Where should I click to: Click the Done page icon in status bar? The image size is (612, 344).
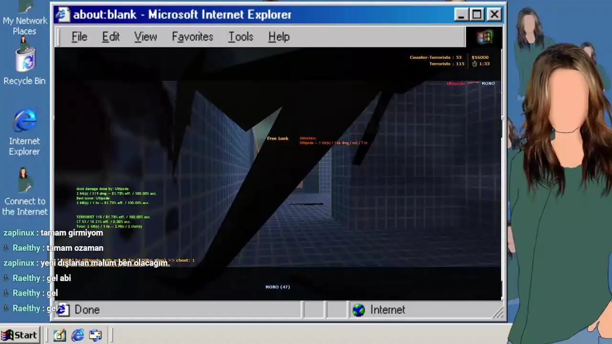coord(63,310)
